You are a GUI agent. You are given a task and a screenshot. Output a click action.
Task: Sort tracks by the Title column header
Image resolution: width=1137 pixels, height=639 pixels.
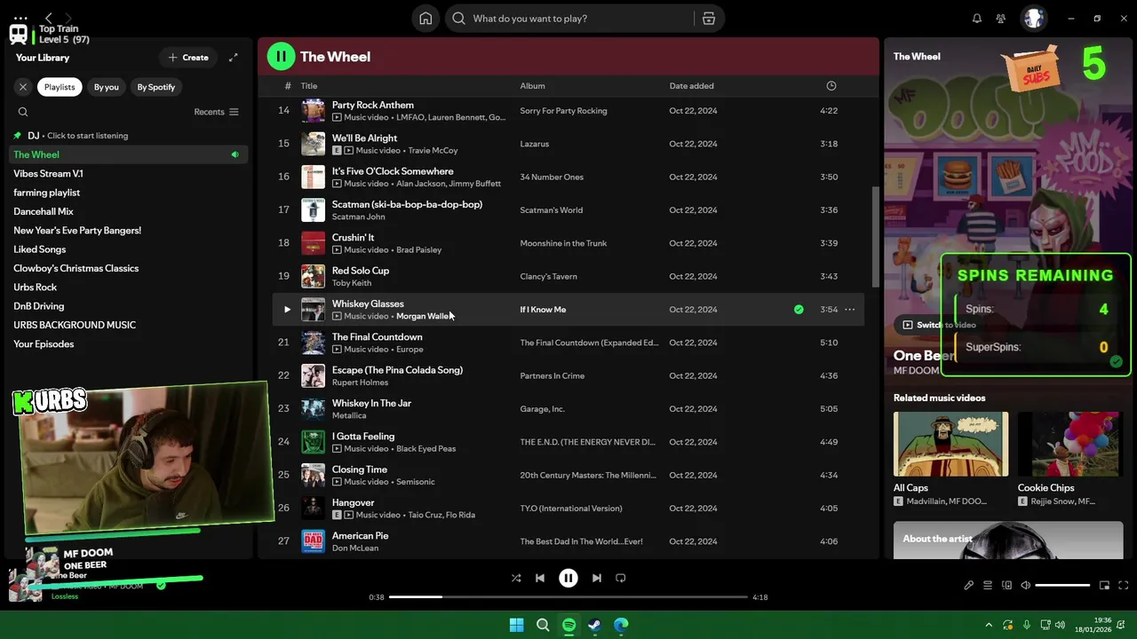click(x=308, y=86)
